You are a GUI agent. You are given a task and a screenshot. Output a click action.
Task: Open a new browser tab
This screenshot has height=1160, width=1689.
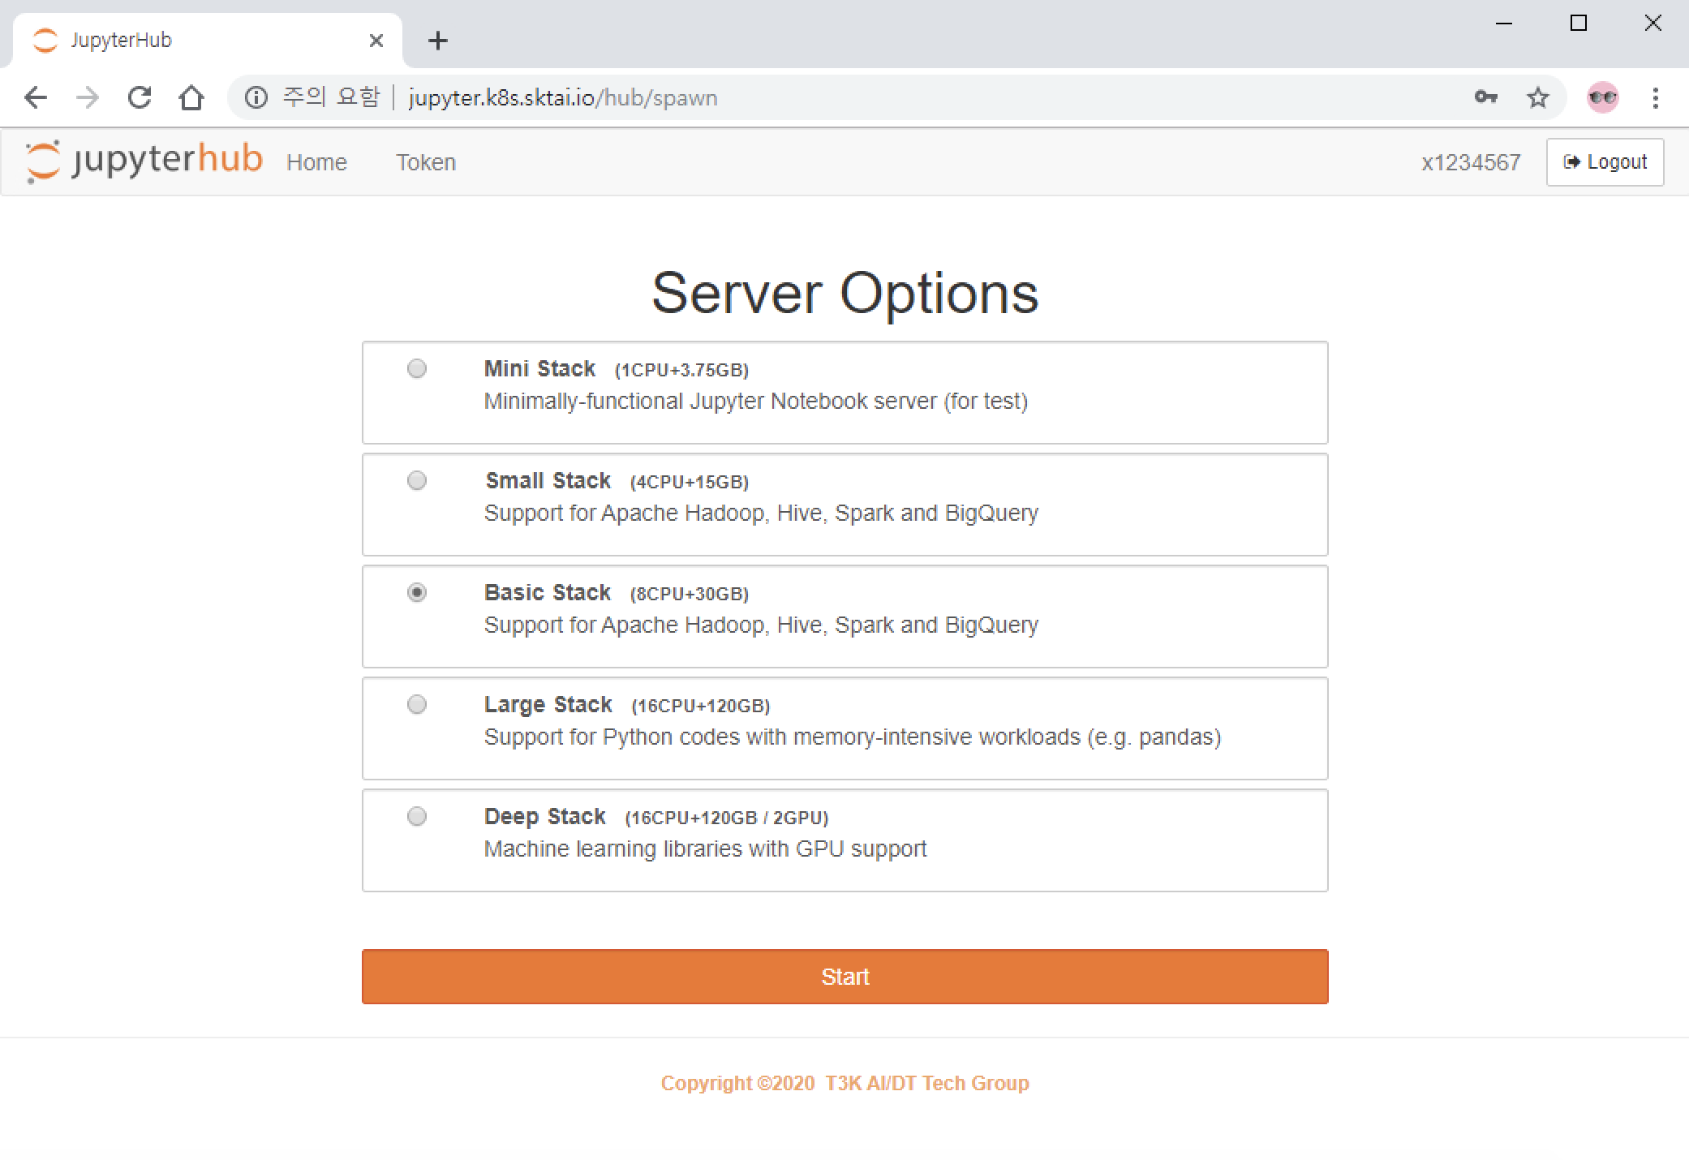tap(438, 41)
